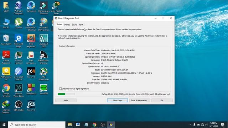Click the Next Page button
Viewport: 228px width, 128px height.
(117, 100)
